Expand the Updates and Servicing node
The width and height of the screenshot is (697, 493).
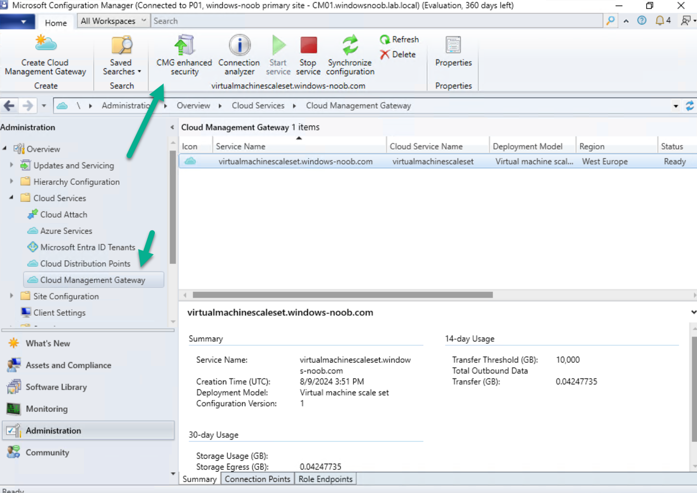click(11, 165)
